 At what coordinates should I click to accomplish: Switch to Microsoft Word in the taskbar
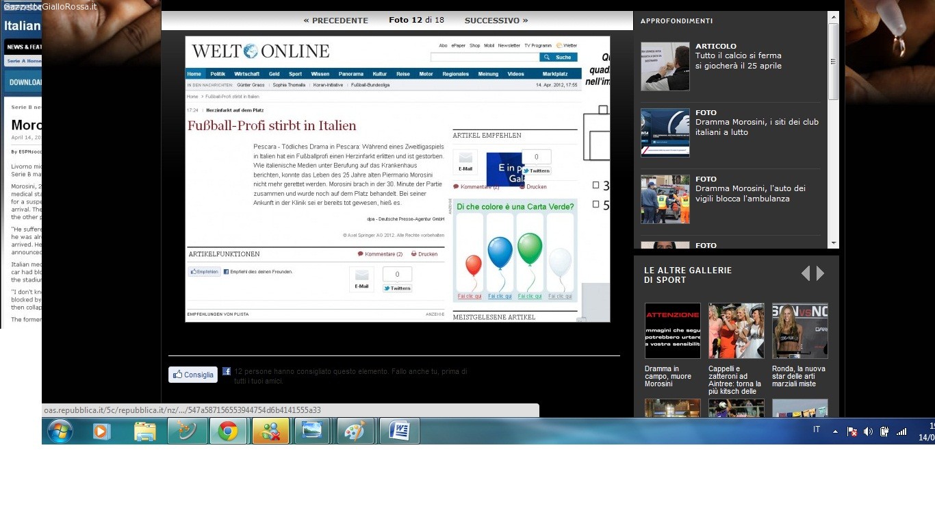pyautogui.click(x=399, y=431)
